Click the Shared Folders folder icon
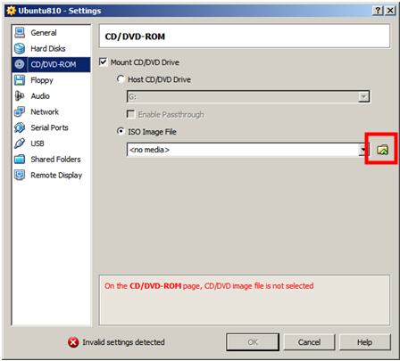 pyautogui.click(x=20, y=160)
